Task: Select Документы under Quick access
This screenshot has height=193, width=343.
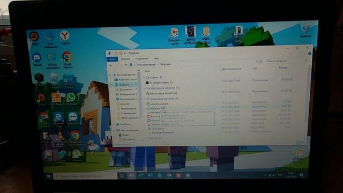Action: click(x=126, y=90)
